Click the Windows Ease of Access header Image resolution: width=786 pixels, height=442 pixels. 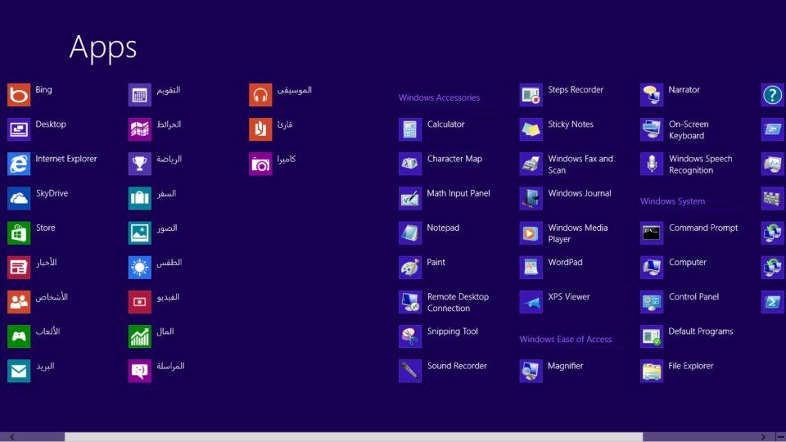click(566, 339)
